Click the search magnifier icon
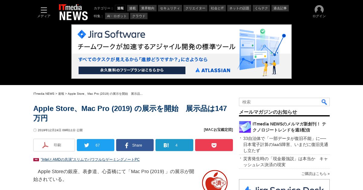This screenshot has height=190, width=363. 324,102
